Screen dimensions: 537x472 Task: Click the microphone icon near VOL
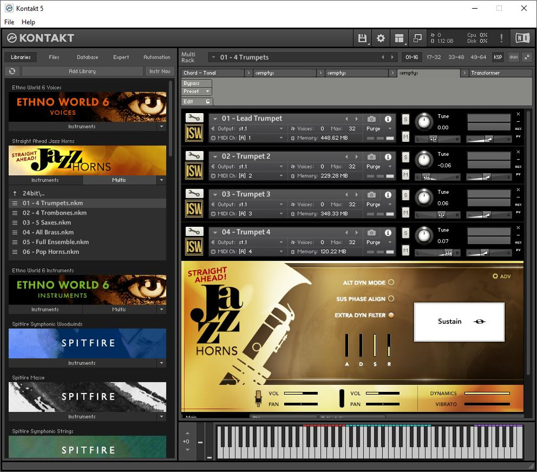pyautogui.click(x=258, y=398)
